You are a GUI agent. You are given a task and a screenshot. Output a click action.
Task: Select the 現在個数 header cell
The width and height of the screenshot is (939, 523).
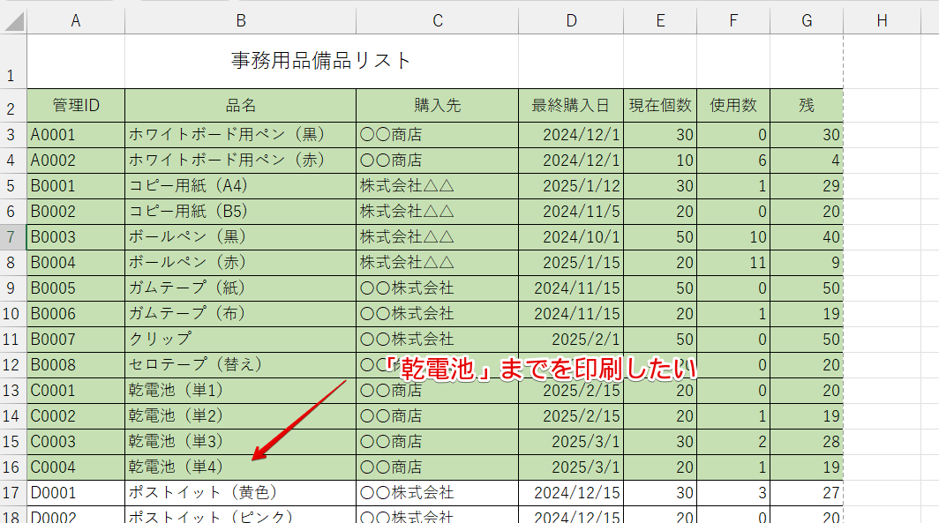point(659,105)
